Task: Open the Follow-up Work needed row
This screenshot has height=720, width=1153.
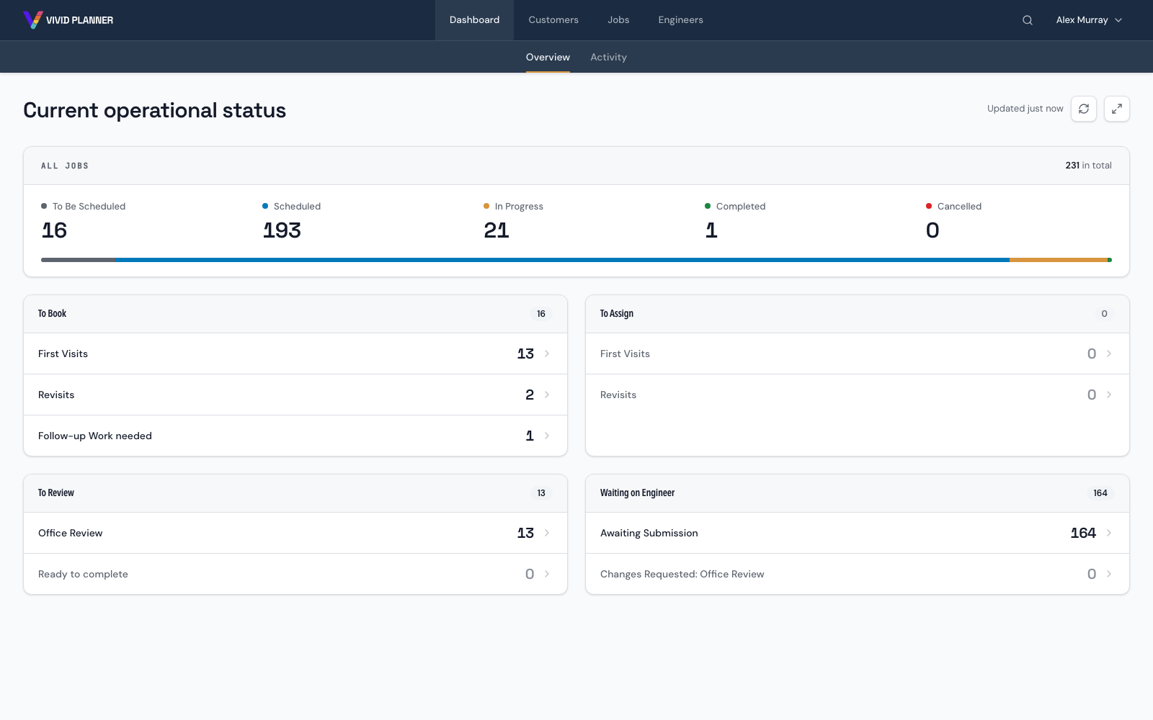Action: pyautogui.click(x=295, y=436)
